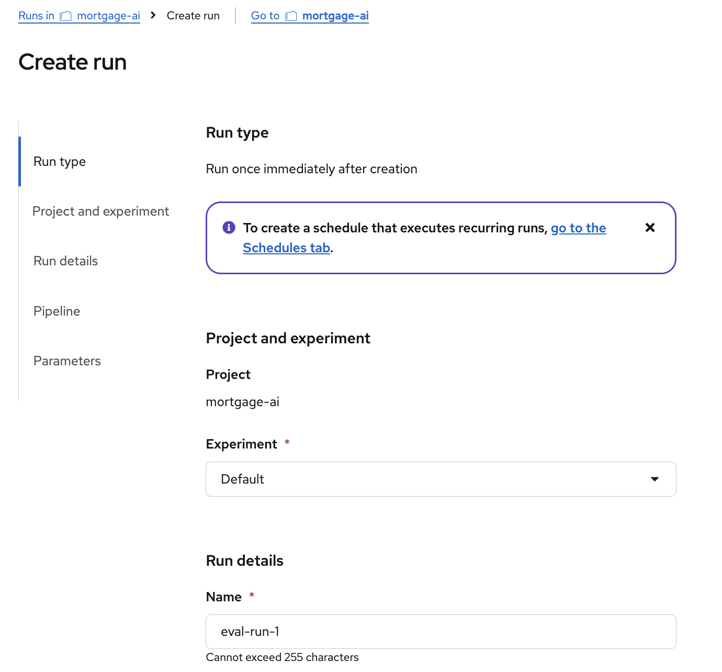Click the 'Cannot exceed 255 characters' helper text
Screen dimensions: 722x672
282,657
